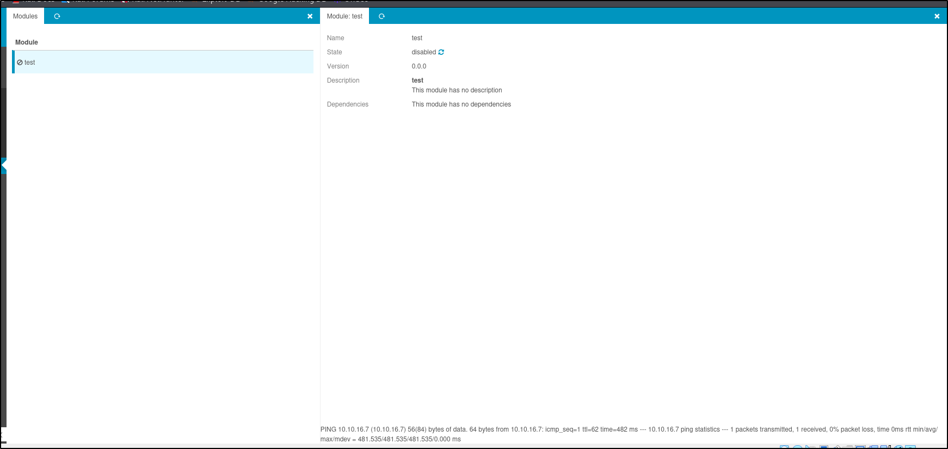Select the test row in the module list
This screenshot has height=449, width=948.
(x=163, y=63)
